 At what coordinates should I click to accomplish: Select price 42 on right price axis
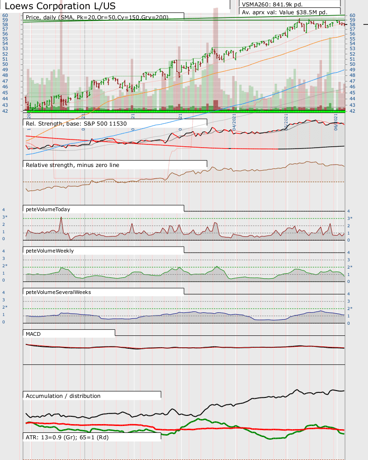tap(352, 111)
